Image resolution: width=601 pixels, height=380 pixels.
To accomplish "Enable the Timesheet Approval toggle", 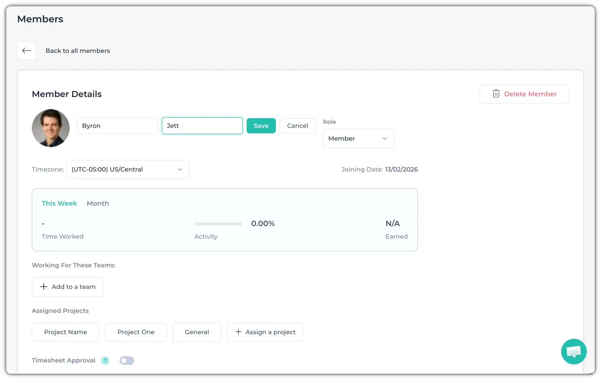I will click(x=127, y=360).
